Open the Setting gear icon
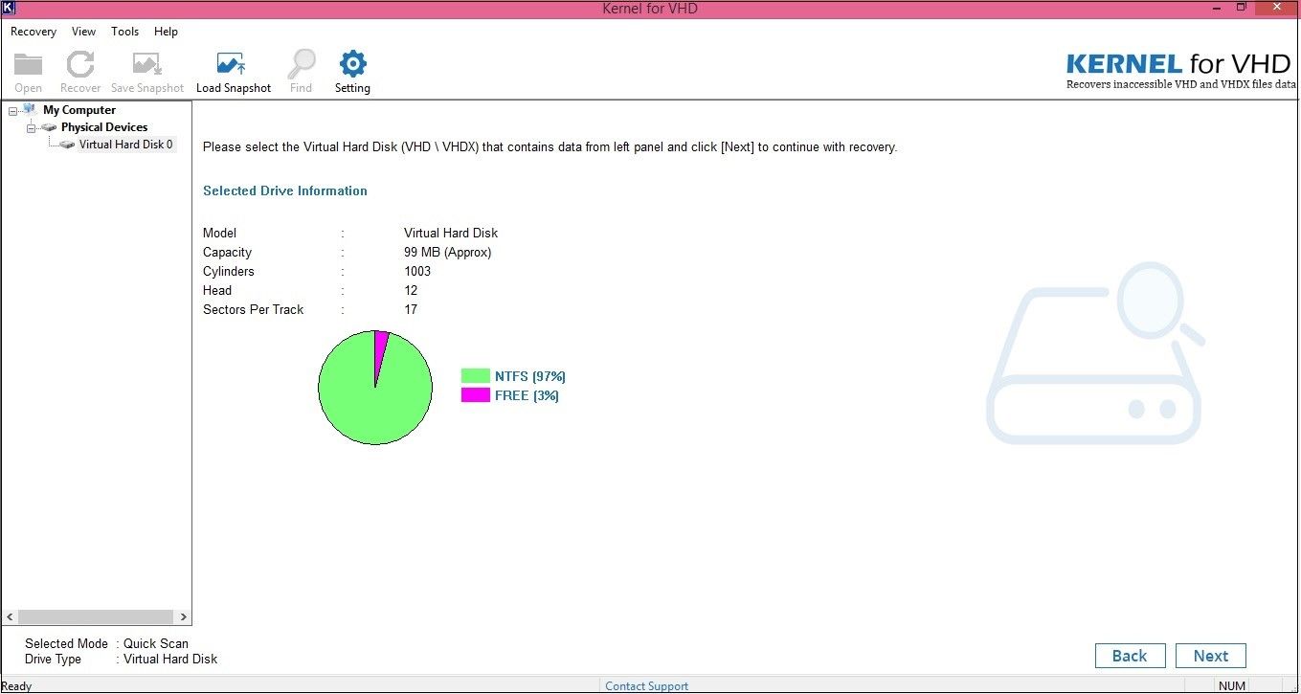Viewport: 1301px width, 694px height. (x=352, y=64)
